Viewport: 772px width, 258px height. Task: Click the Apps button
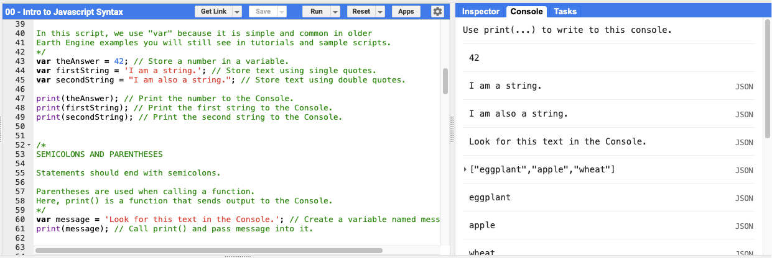tap(406, 11)
